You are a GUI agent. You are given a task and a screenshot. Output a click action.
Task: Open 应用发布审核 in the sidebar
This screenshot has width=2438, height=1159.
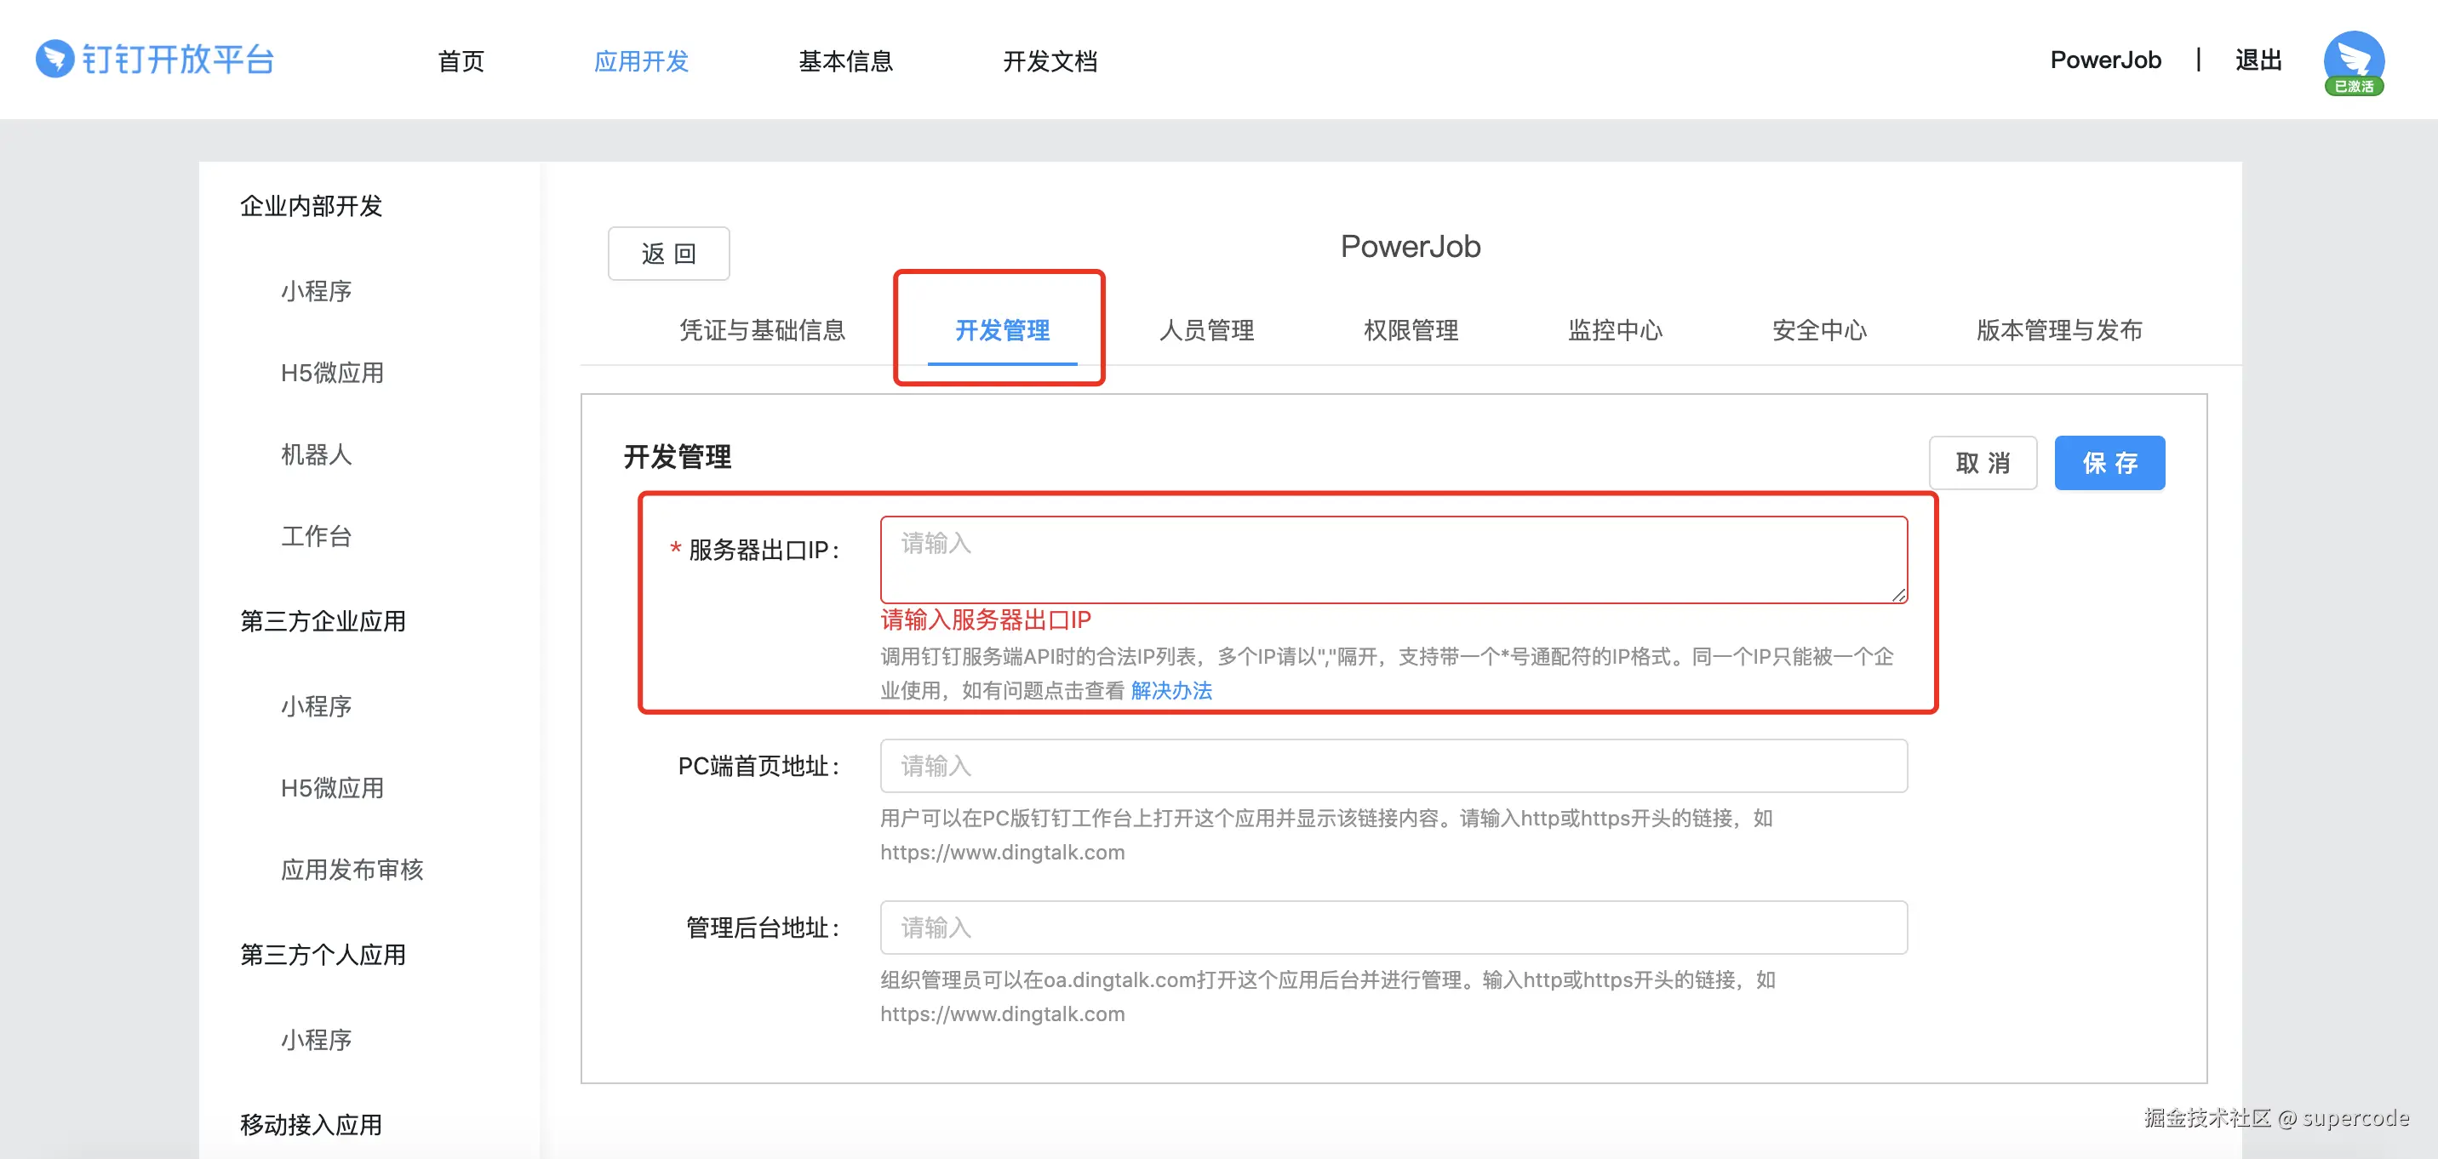(351, 870)
